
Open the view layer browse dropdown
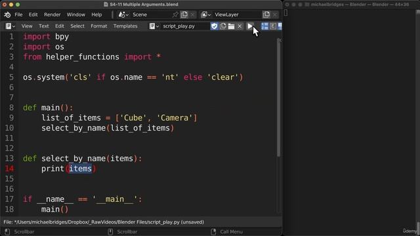[x=205, y=14]
